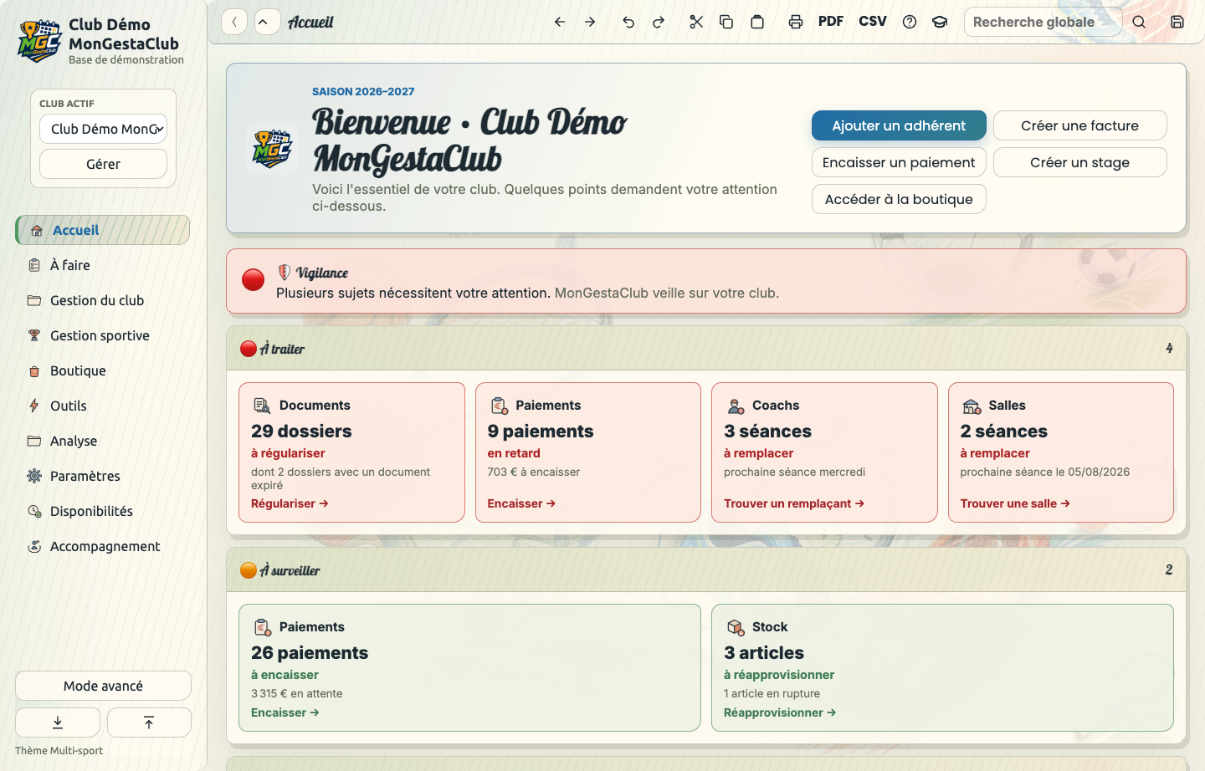Click Encaisser un paiement
This screenshot has width=1205, height=771.
pos(899,162)
